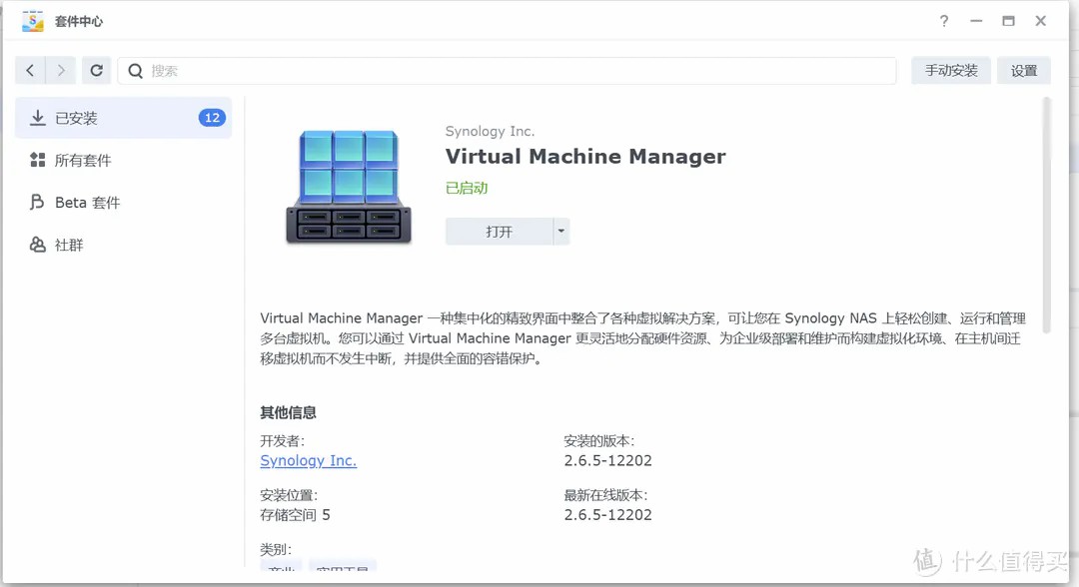Close the 套件中心 window
Viewport: 1079px width, 587px height.
(x=1040, y=21)
